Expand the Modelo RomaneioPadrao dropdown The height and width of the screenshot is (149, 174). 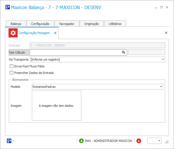pyautogui.click(x=161, y=87)
